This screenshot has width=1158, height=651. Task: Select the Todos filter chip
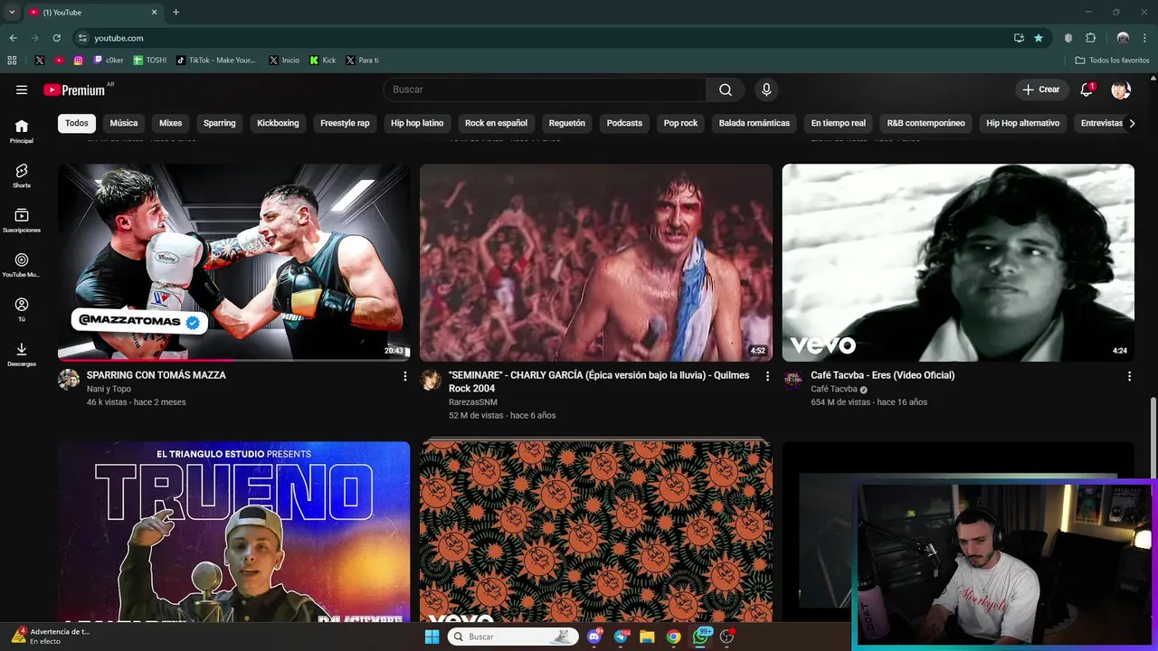(x=77, y=123)
